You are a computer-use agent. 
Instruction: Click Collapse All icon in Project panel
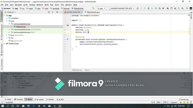coord(52,12)
